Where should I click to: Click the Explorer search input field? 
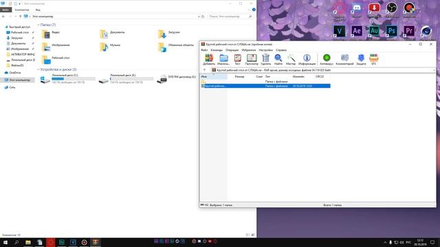tap(230, 16)
